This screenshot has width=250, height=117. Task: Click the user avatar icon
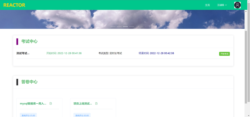point(237,5)
